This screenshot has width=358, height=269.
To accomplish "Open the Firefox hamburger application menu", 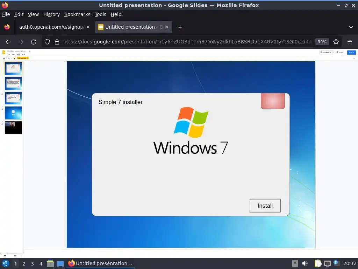I will [350, 42].
